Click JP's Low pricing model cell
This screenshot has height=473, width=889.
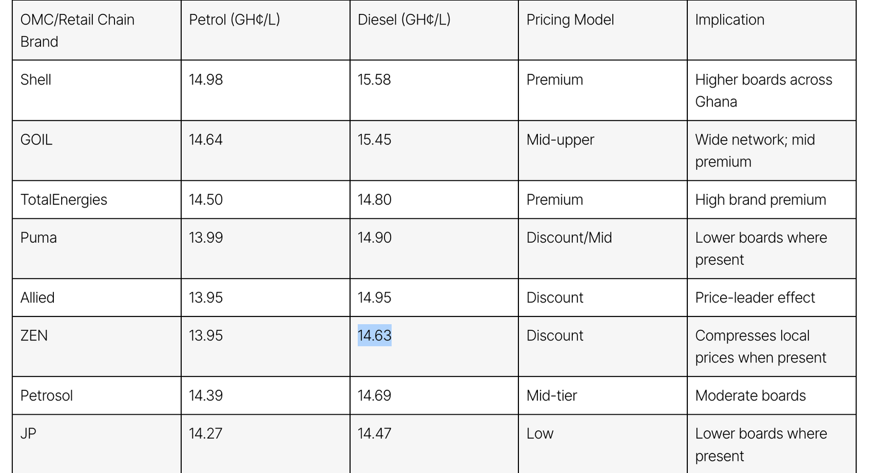point(540,433)
